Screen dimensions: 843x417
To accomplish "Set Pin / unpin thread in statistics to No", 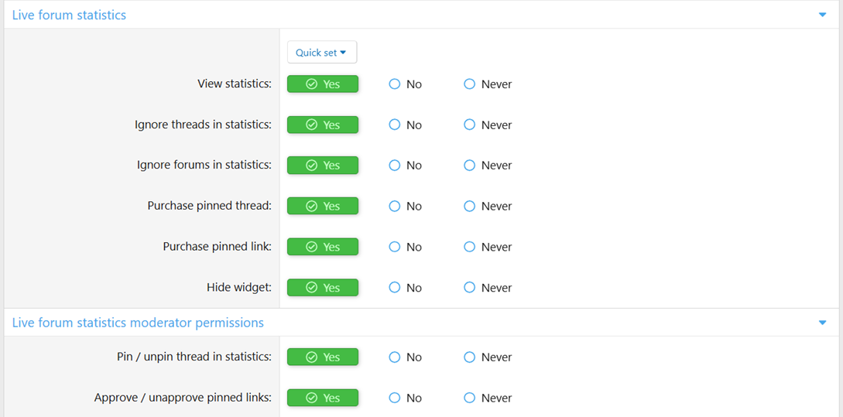I will tap(395, 357).
